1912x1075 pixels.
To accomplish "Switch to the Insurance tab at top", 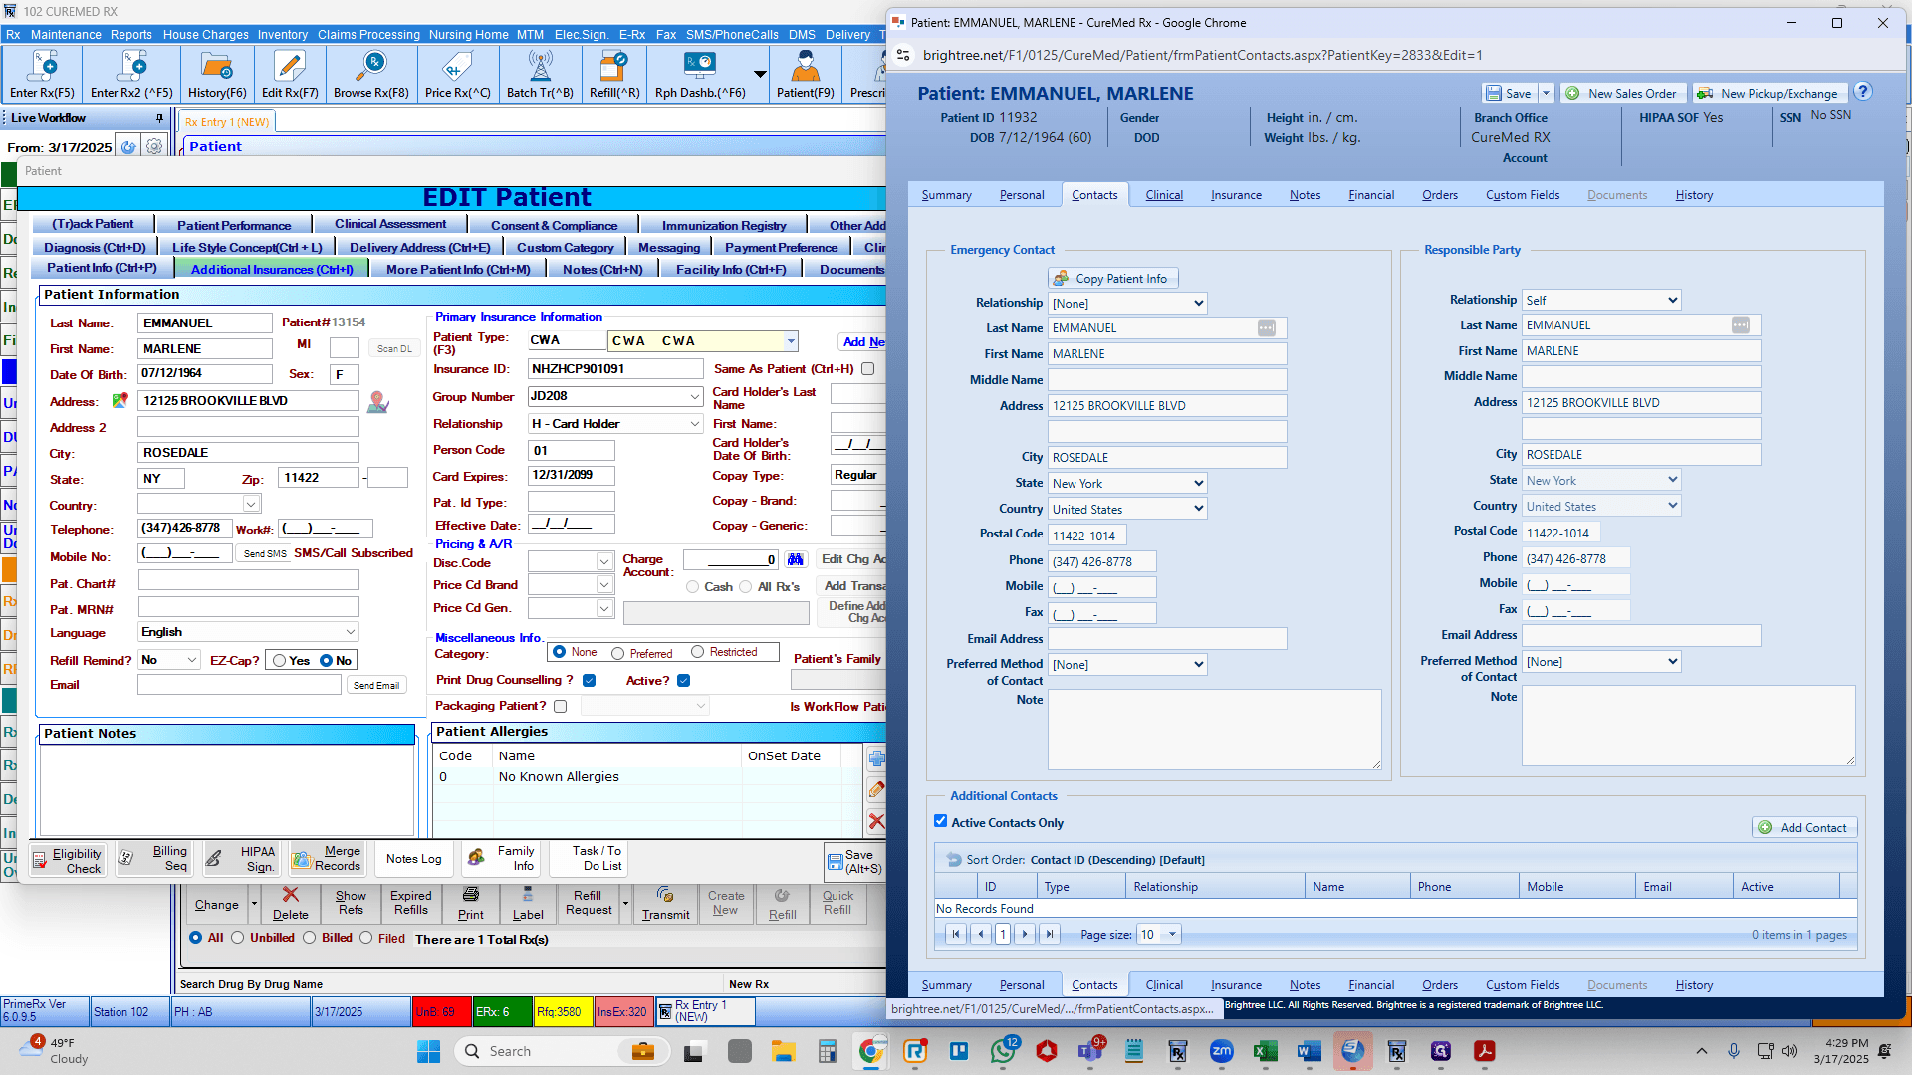I will tap(1236, 195).
